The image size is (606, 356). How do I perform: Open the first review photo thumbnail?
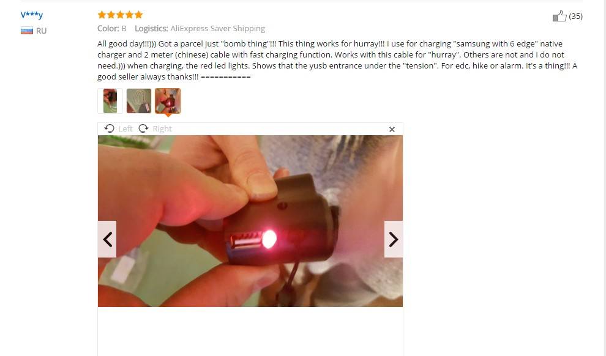tap(110, 101)
